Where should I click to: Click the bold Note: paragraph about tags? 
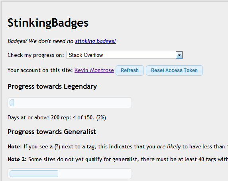coord(118,147)
